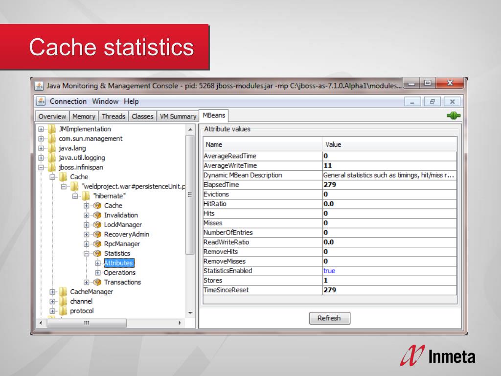Select the jboss.infinispan folder icon
Image resolution: width=501 pixels, height=376 pixels.
click(x=52, y=167)
